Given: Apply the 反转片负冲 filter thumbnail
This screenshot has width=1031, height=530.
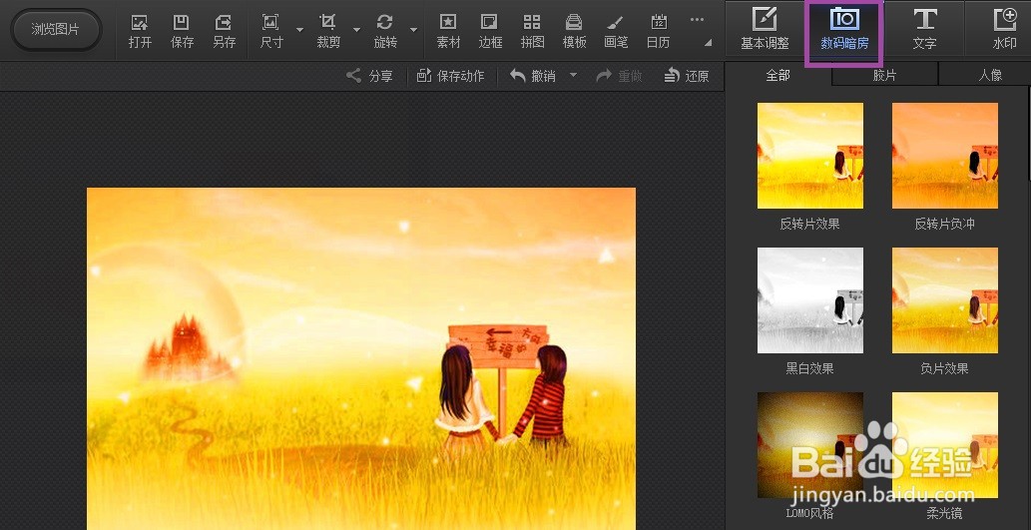Looking at the screenshot, I should [x=945, y=156].
